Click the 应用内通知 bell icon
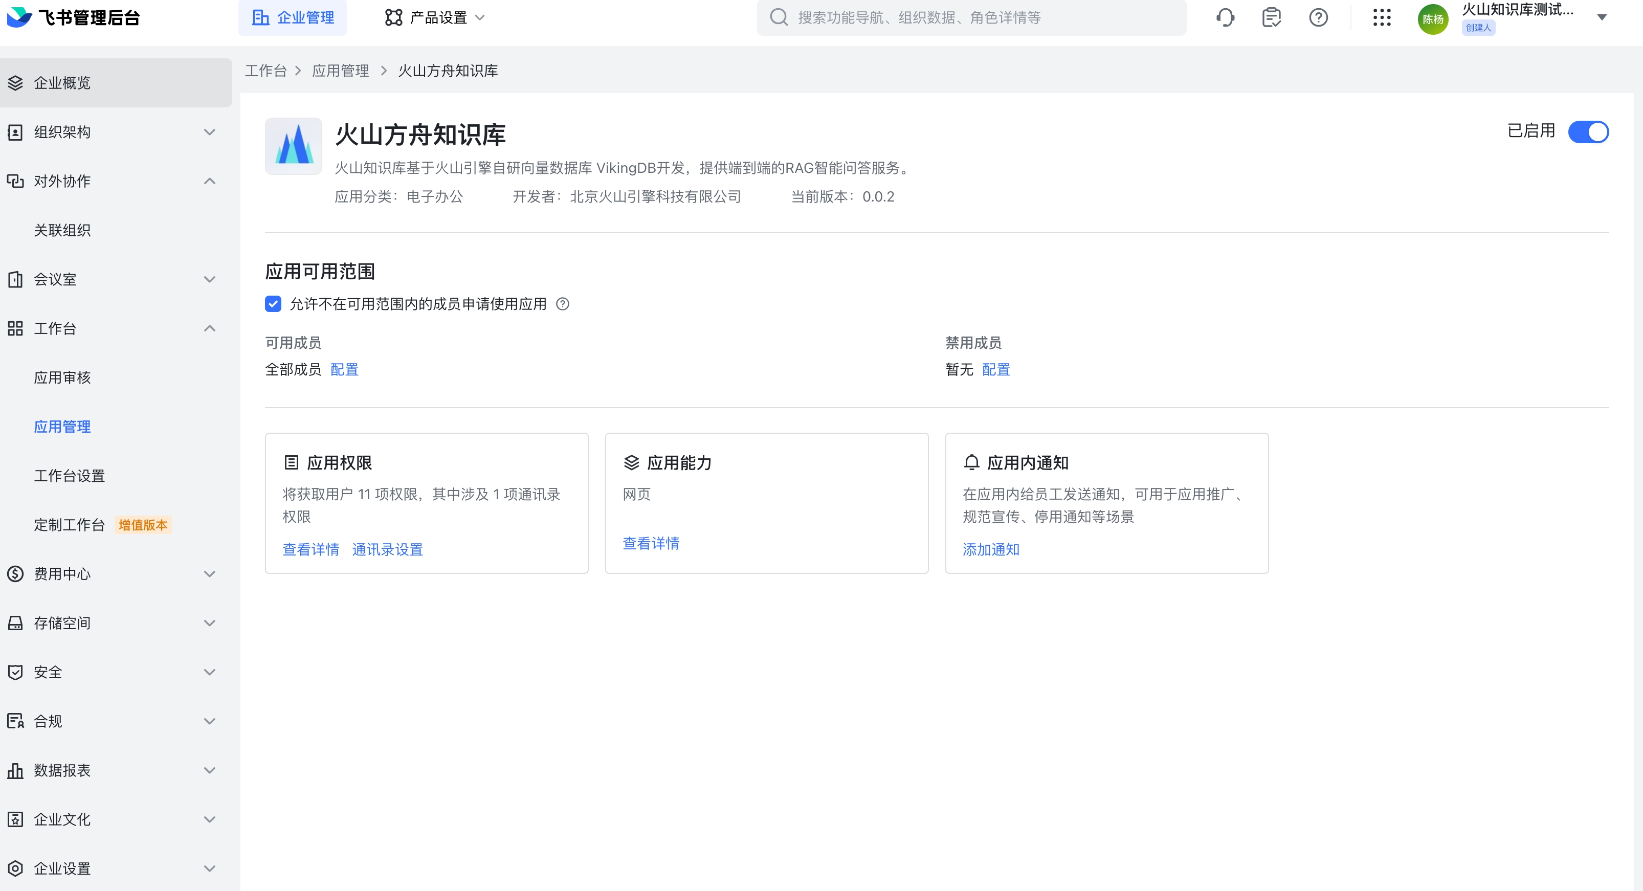 click(x=971, y=462)
